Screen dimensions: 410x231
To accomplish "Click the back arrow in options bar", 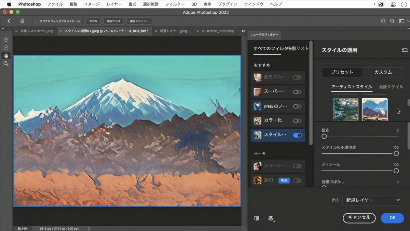I will 9,21.
